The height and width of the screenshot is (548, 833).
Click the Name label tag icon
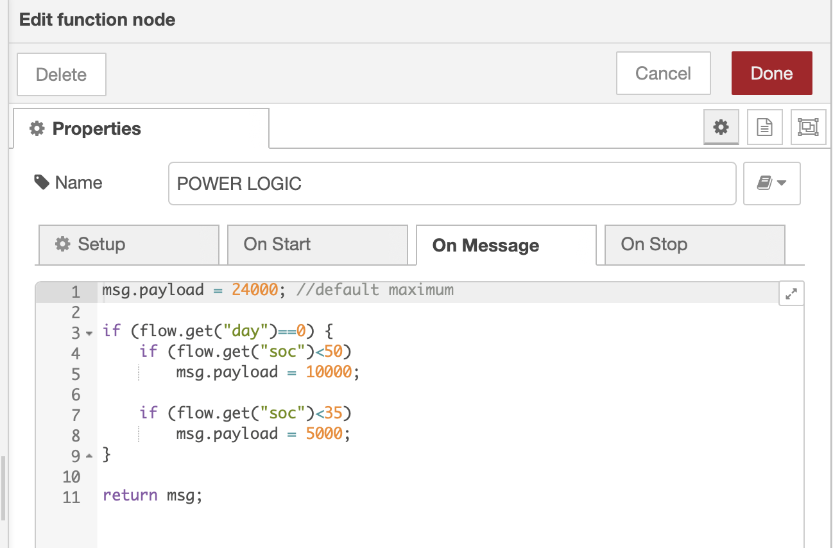tap(42, 183)
